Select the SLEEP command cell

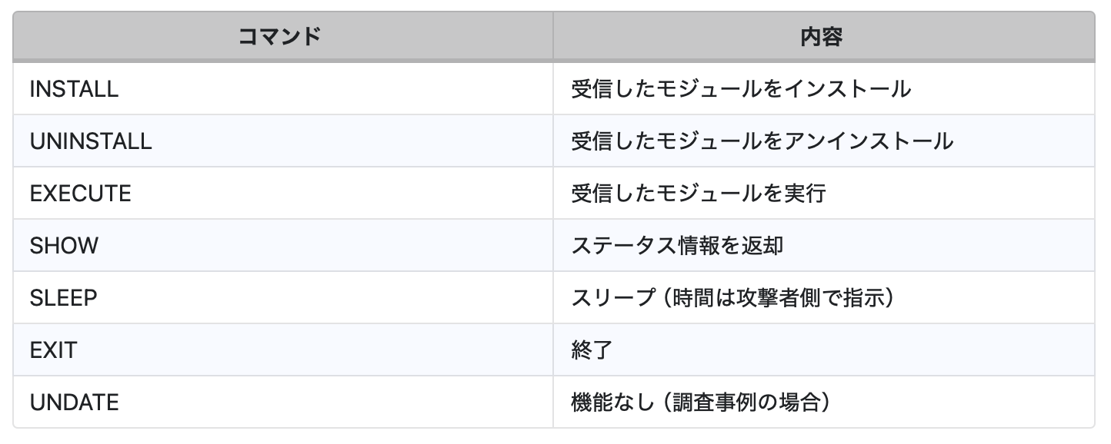[64, 298]
